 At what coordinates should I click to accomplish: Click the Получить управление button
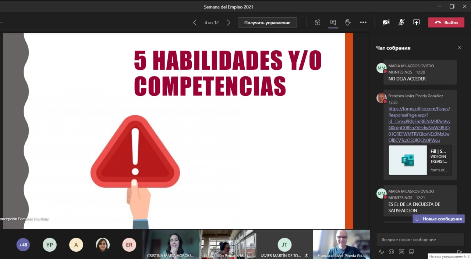[x=267, y=22]
